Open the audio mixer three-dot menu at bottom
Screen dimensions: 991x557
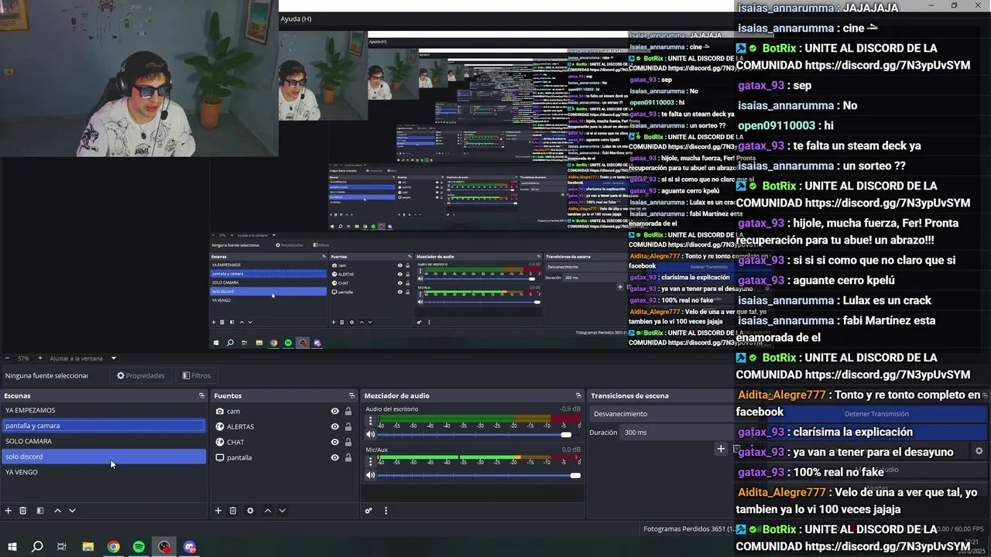[386, 511]
